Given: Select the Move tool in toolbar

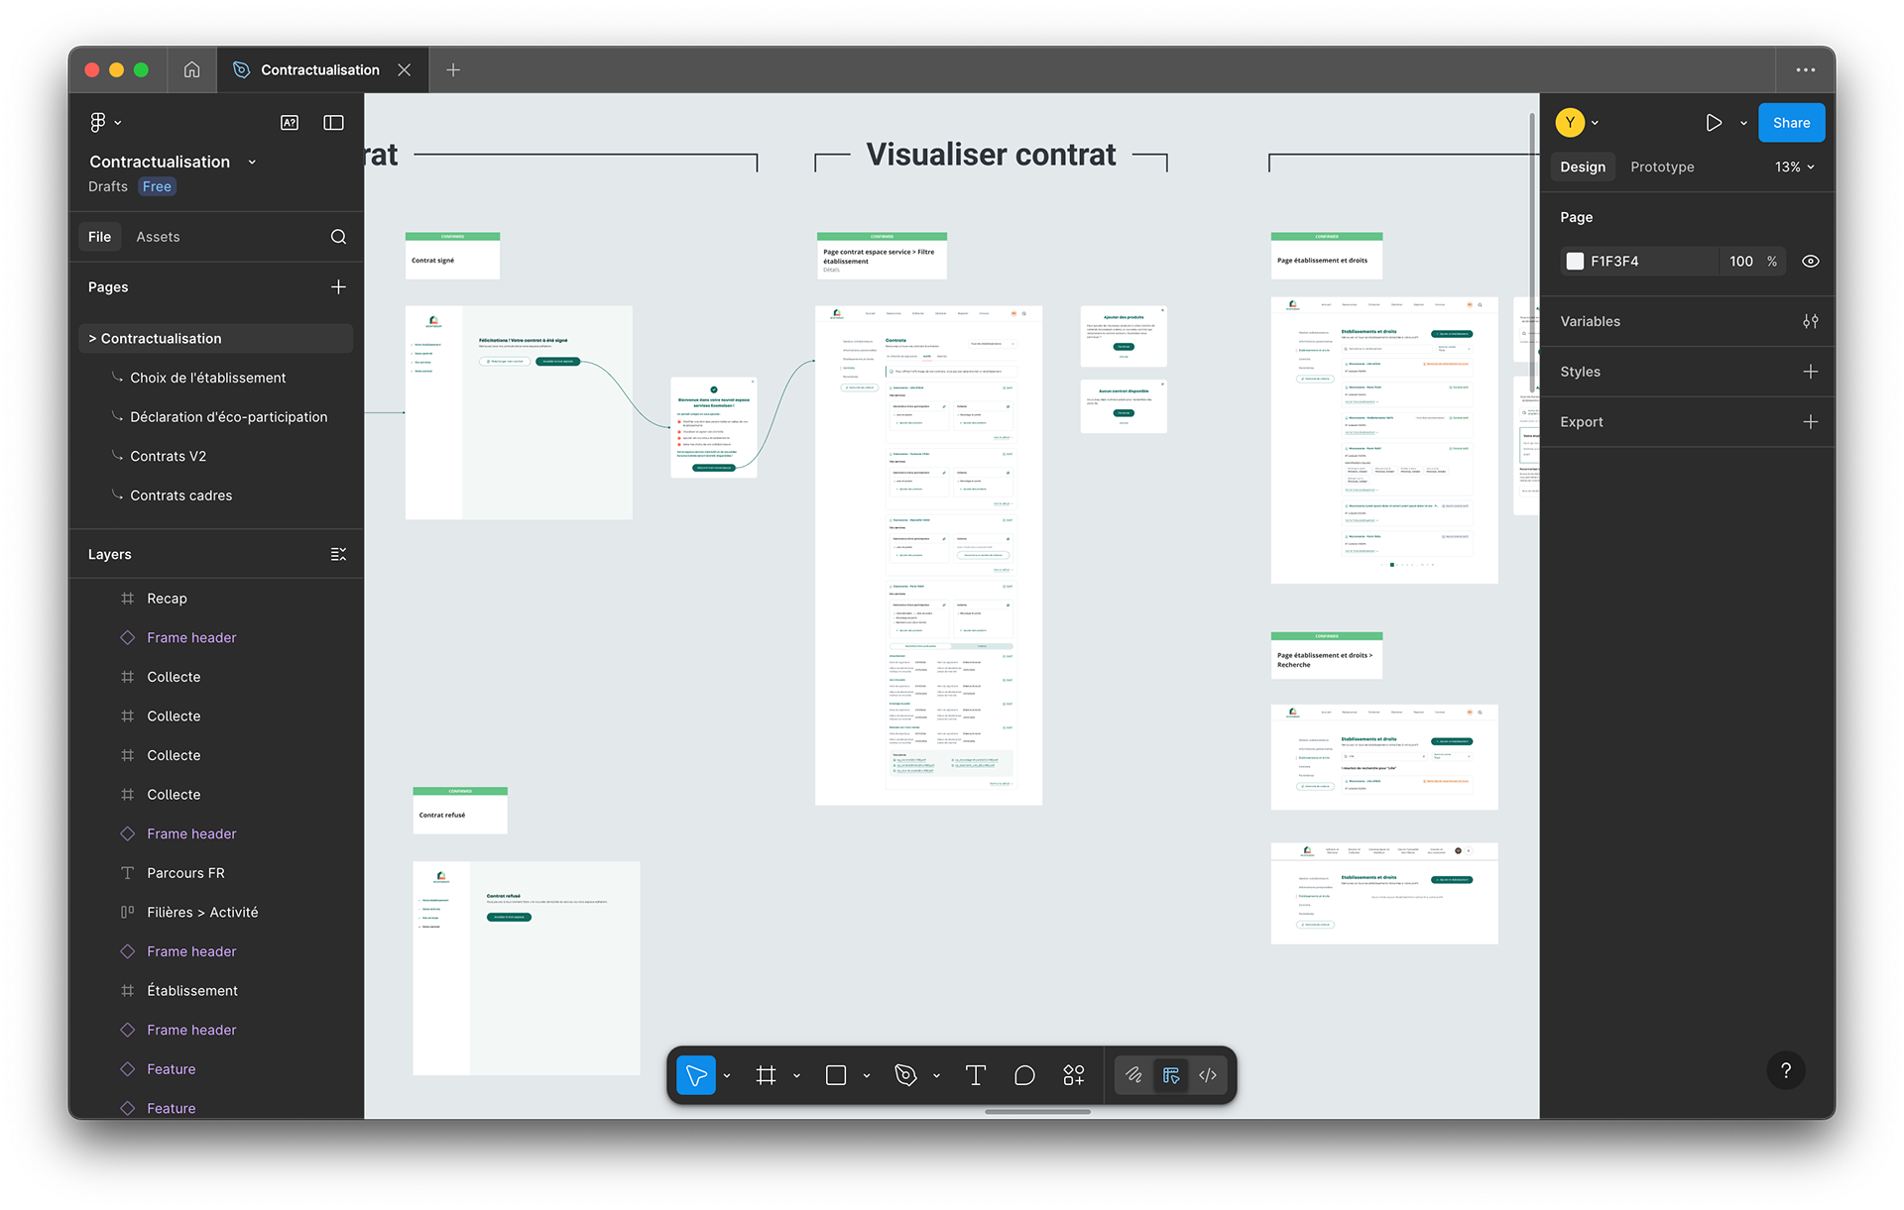Looking at the screenshot, I should (696, 1075).
